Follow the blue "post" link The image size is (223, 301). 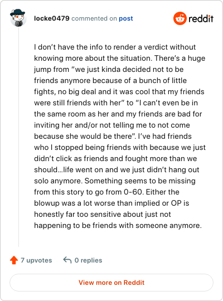tap(126, 18)
